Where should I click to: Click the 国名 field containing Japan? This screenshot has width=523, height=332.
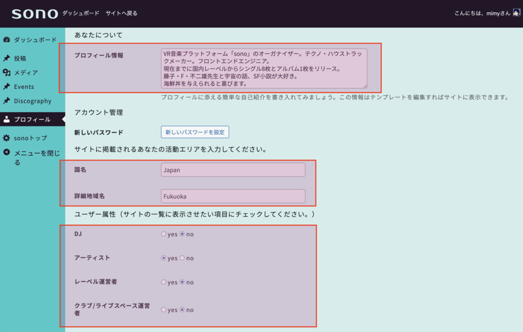click(x=233, y=170)
